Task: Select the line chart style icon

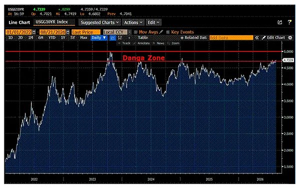Action: pyautogui.click(x=113, y=38)
